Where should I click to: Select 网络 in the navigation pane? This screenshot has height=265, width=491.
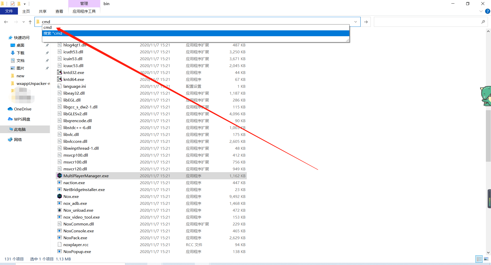(18, 140)
